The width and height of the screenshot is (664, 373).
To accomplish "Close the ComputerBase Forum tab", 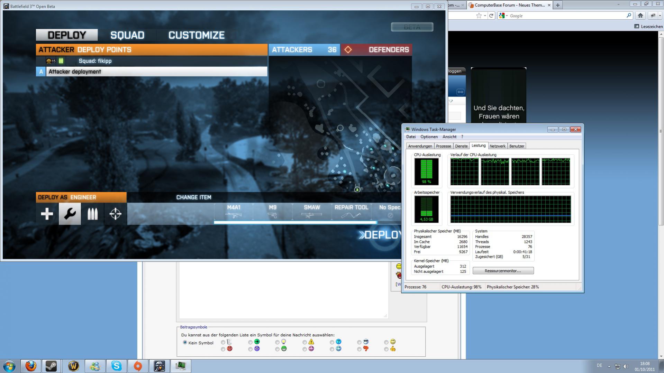I will [x=549, y=5].
